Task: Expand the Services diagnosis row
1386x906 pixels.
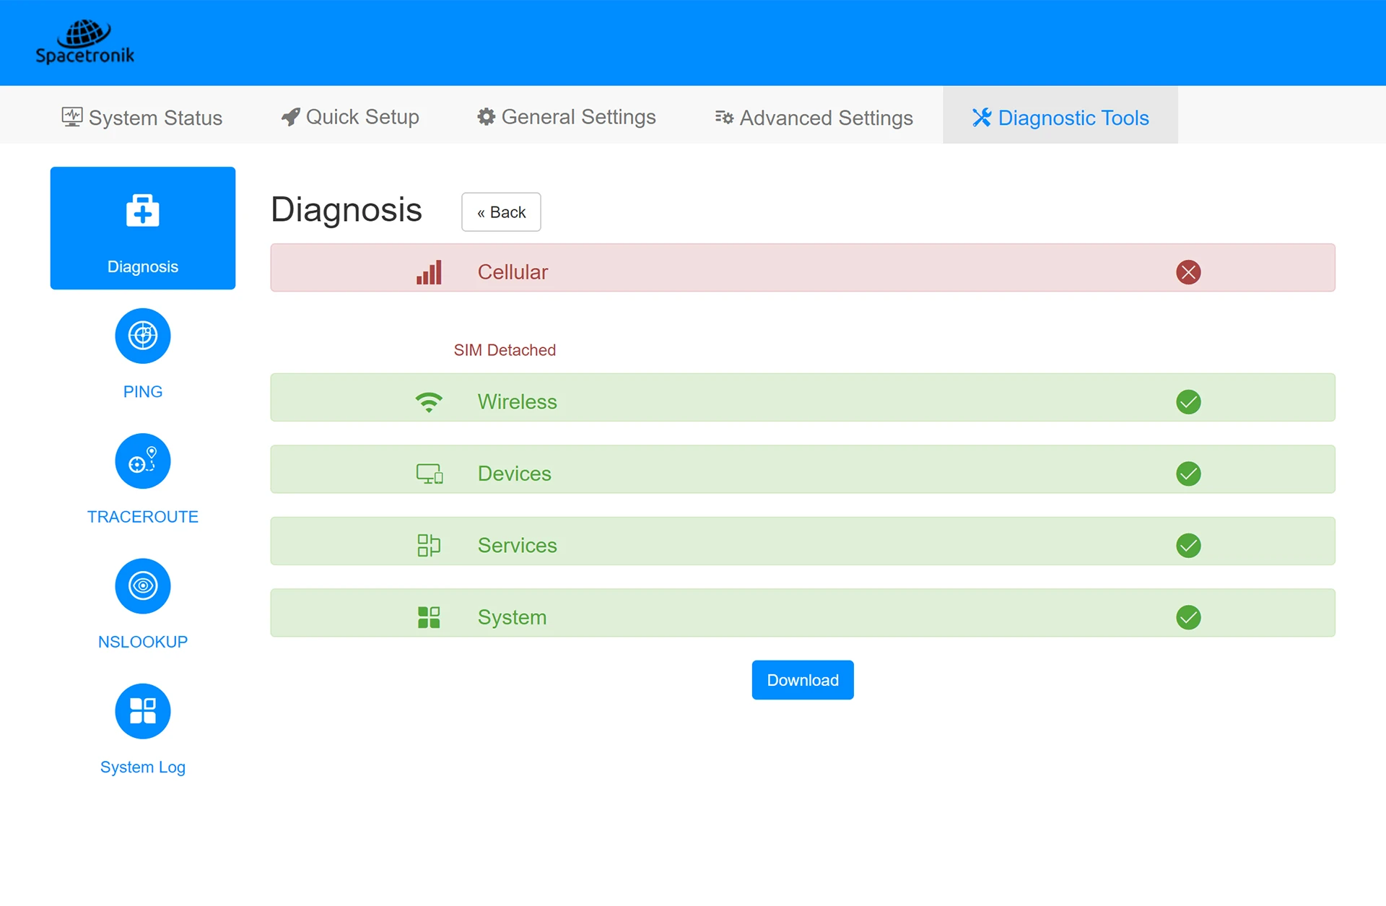Action: pos(803,541)
